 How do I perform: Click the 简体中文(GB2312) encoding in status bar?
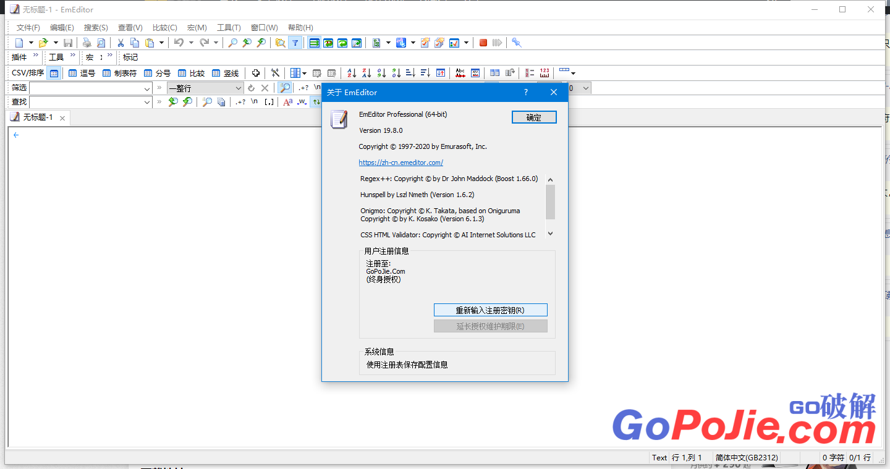(x=747, y=458)
